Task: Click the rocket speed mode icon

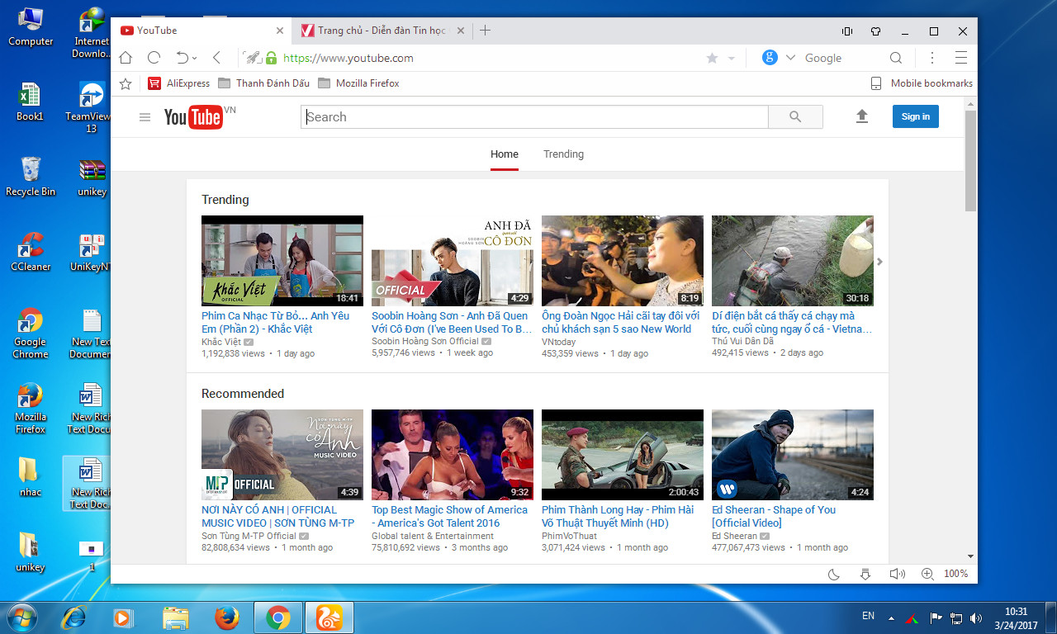Action: pyautogui.click(x=252, y=58)
